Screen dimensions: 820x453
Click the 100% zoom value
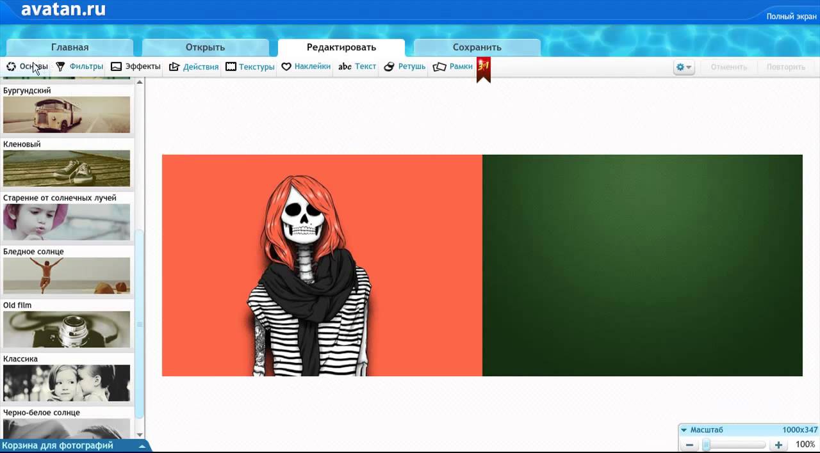click(805, 445)
